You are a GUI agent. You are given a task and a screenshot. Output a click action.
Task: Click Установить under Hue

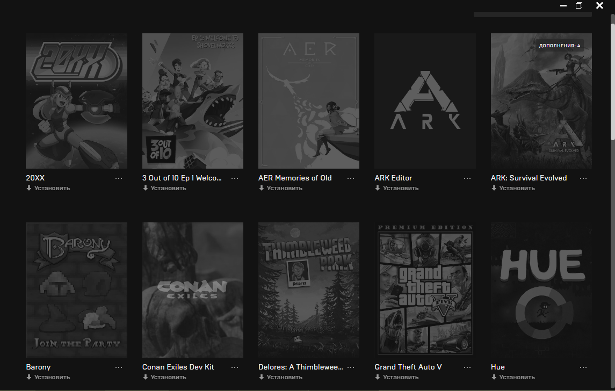[x=513, y=377]
